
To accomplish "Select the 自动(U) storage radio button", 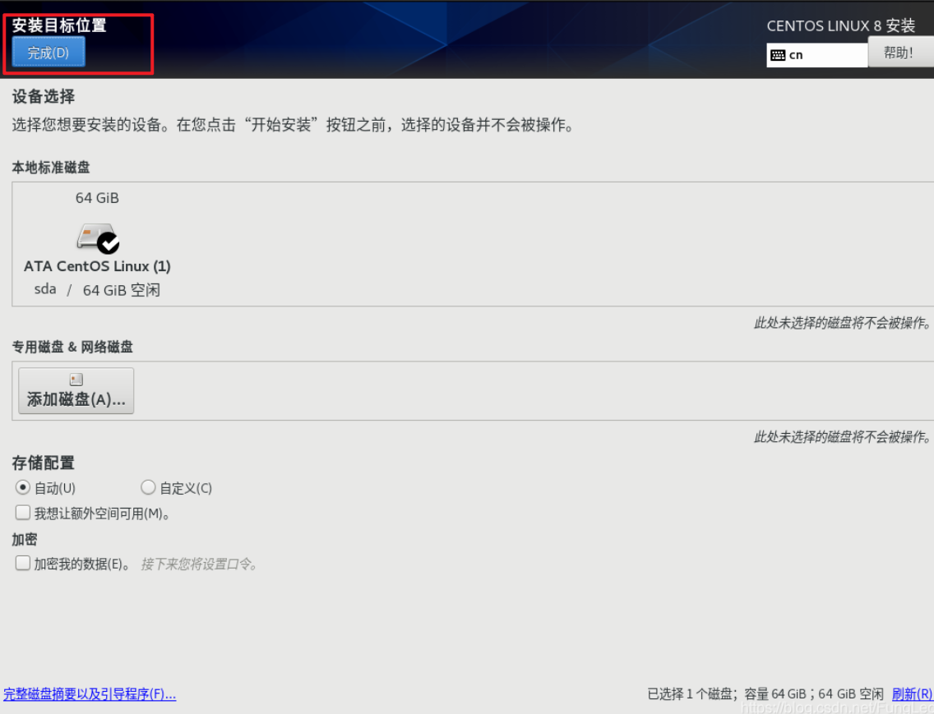I will point(23,487).
